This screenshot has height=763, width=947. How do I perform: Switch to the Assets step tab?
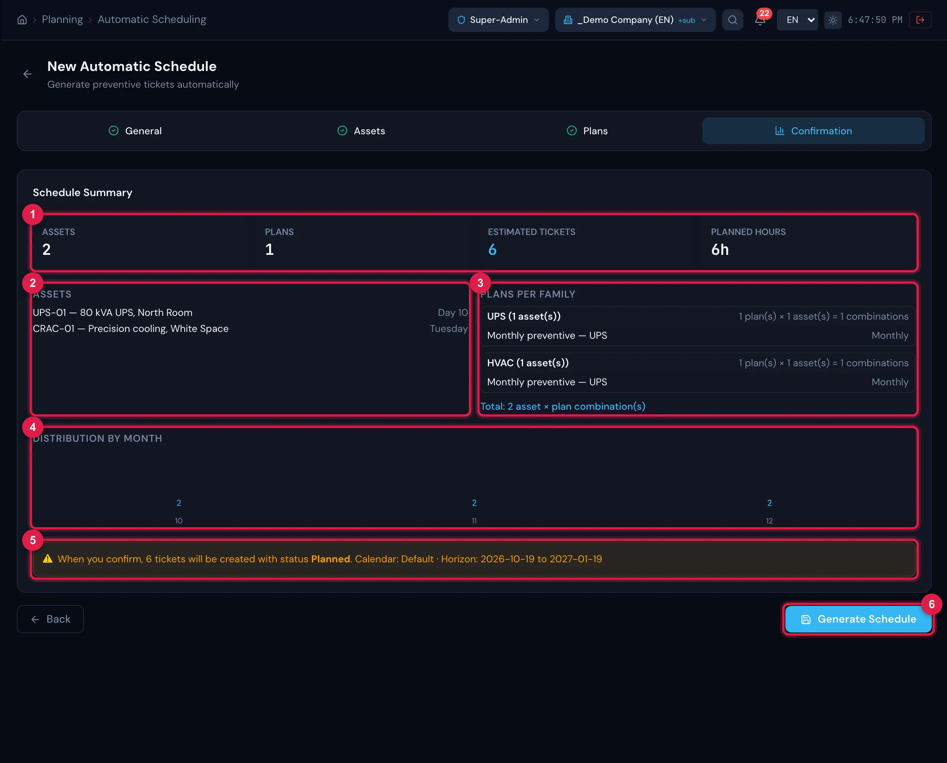pos(361,131)
